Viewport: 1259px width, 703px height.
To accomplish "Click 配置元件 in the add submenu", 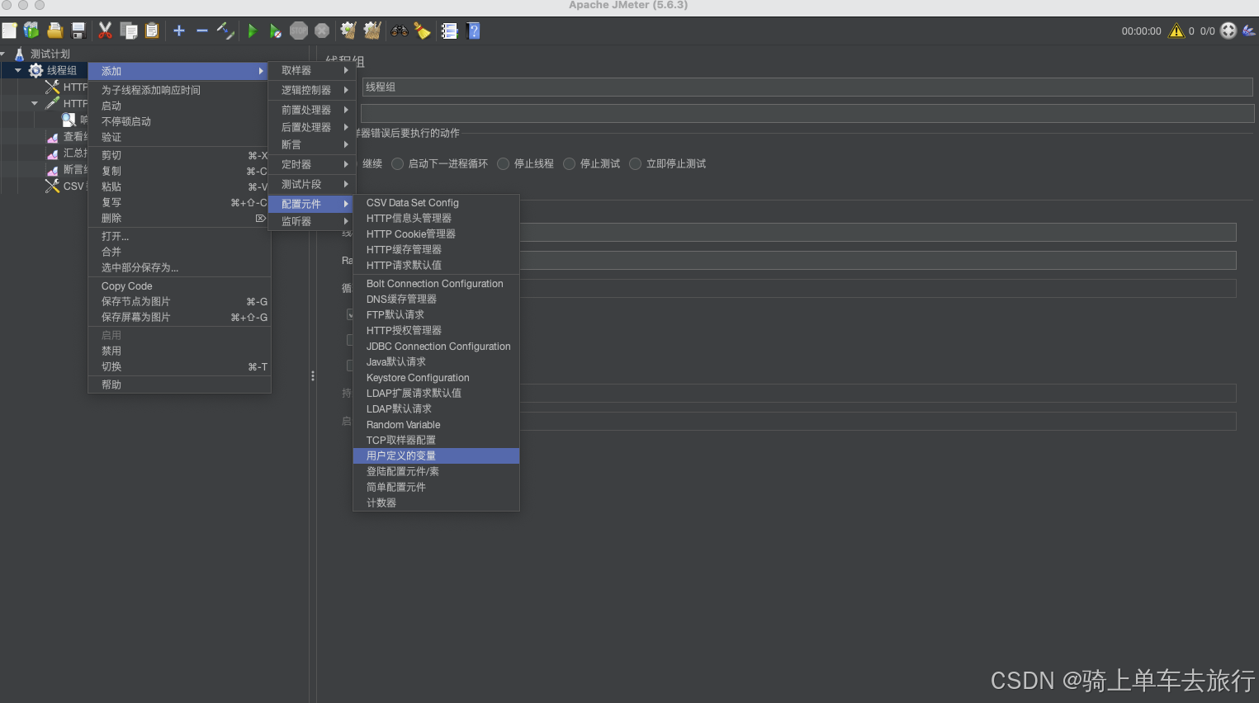I will [312, 204].
